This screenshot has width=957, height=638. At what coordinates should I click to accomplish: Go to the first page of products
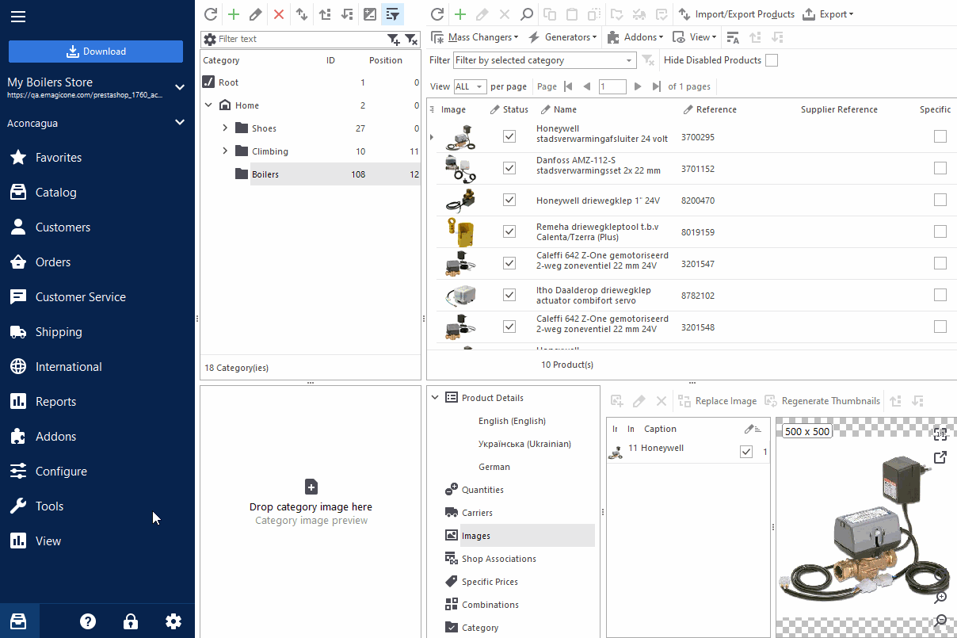pyautogui.click(x=567, y=86)
